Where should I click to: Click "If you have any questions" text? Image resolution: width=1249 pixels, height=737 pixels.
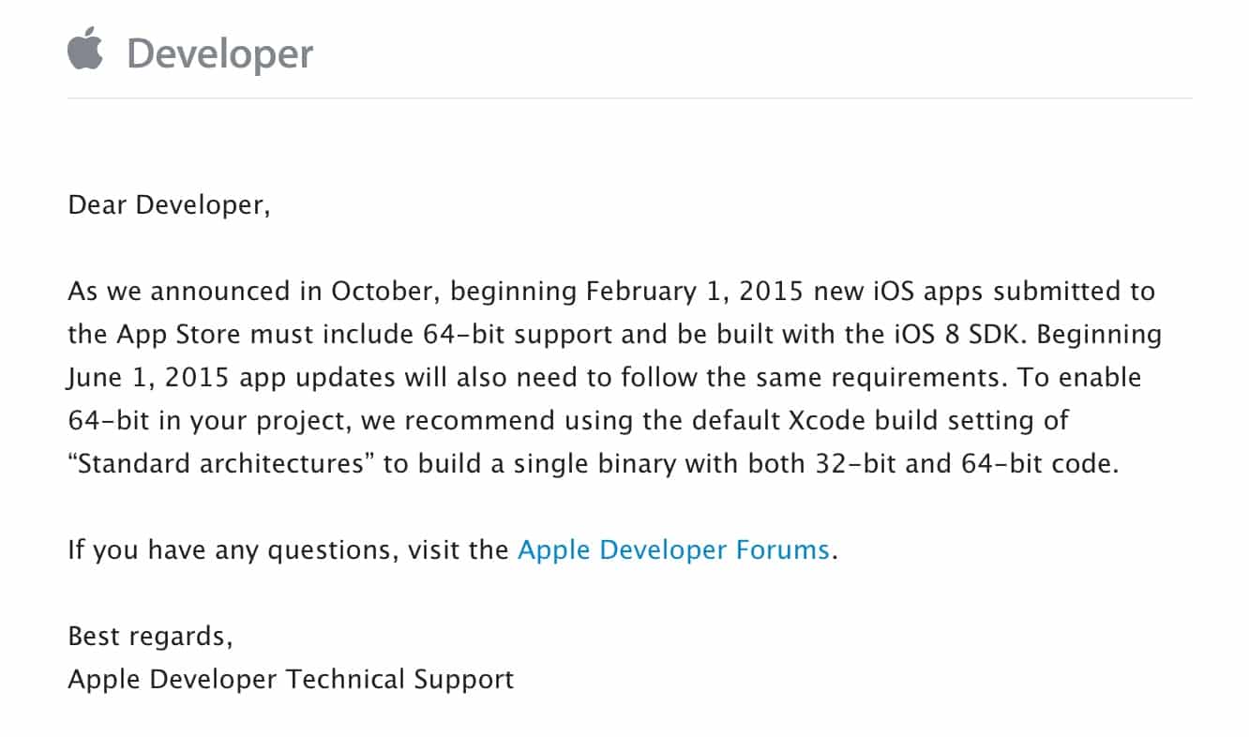[233, 549]
